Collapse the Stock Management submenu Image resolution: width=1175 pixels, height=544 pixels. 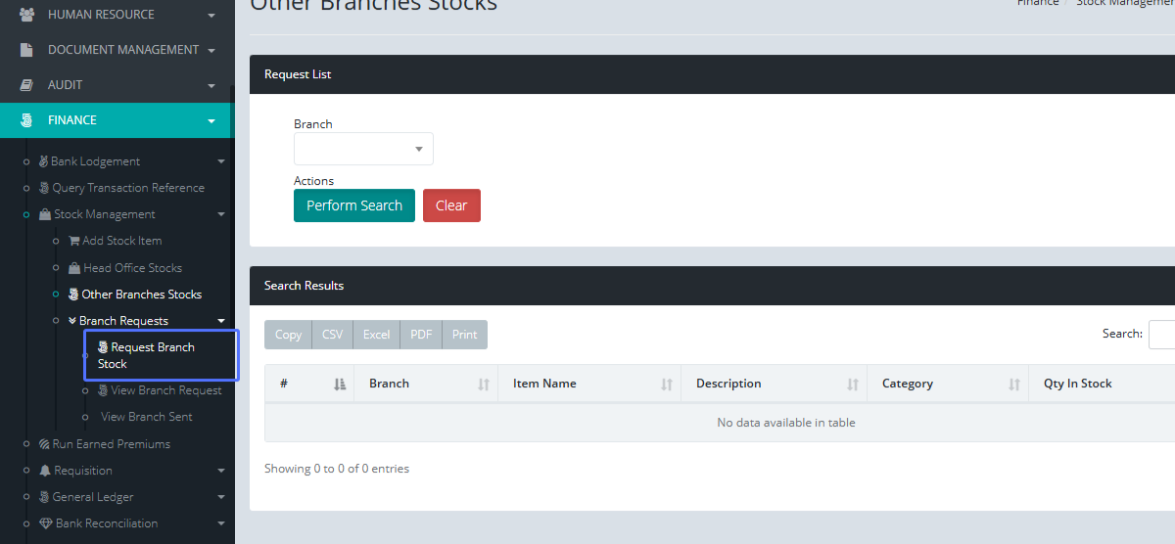(221, 214)
